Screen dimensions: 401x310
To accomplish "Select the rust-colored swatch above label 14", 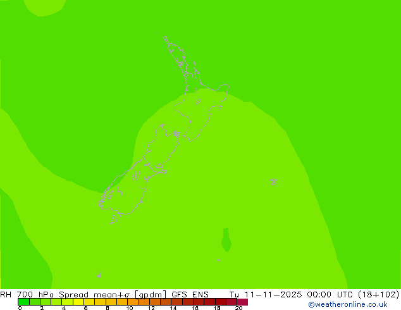I will click(176, 302).
